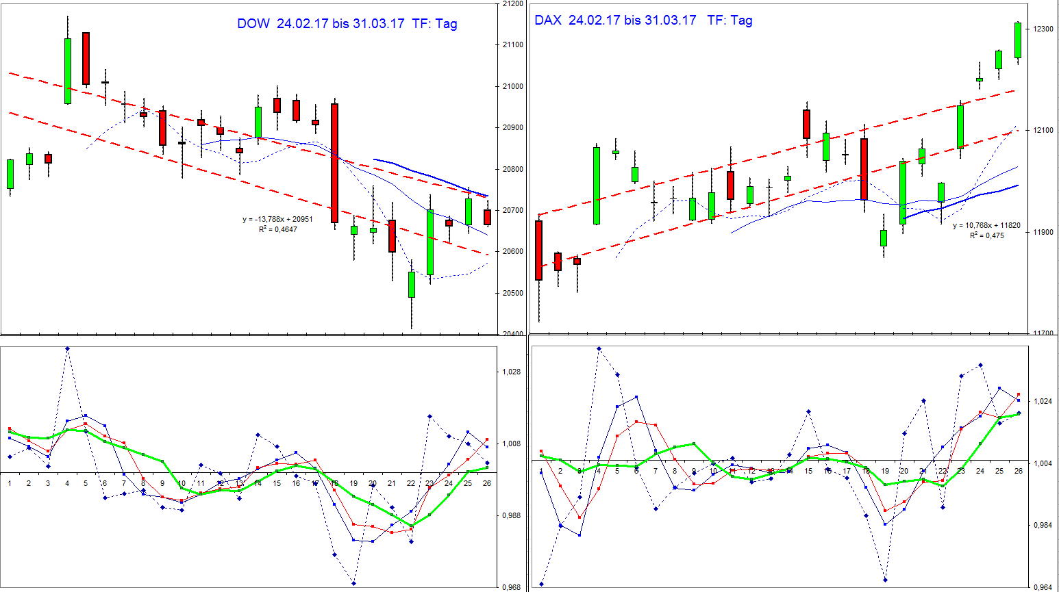The width and height of the screenshot is (1059, 592).
Task: Click day 26 on the DAX indicator x-axis
Action: point(1019,471)
